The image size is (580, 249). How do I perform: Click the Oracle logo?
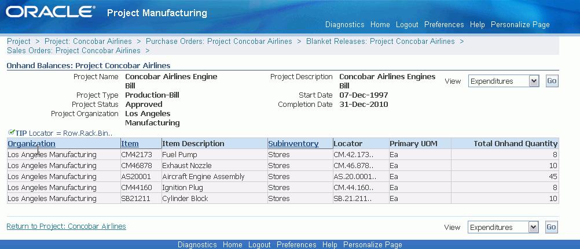[x=50, y=12]
